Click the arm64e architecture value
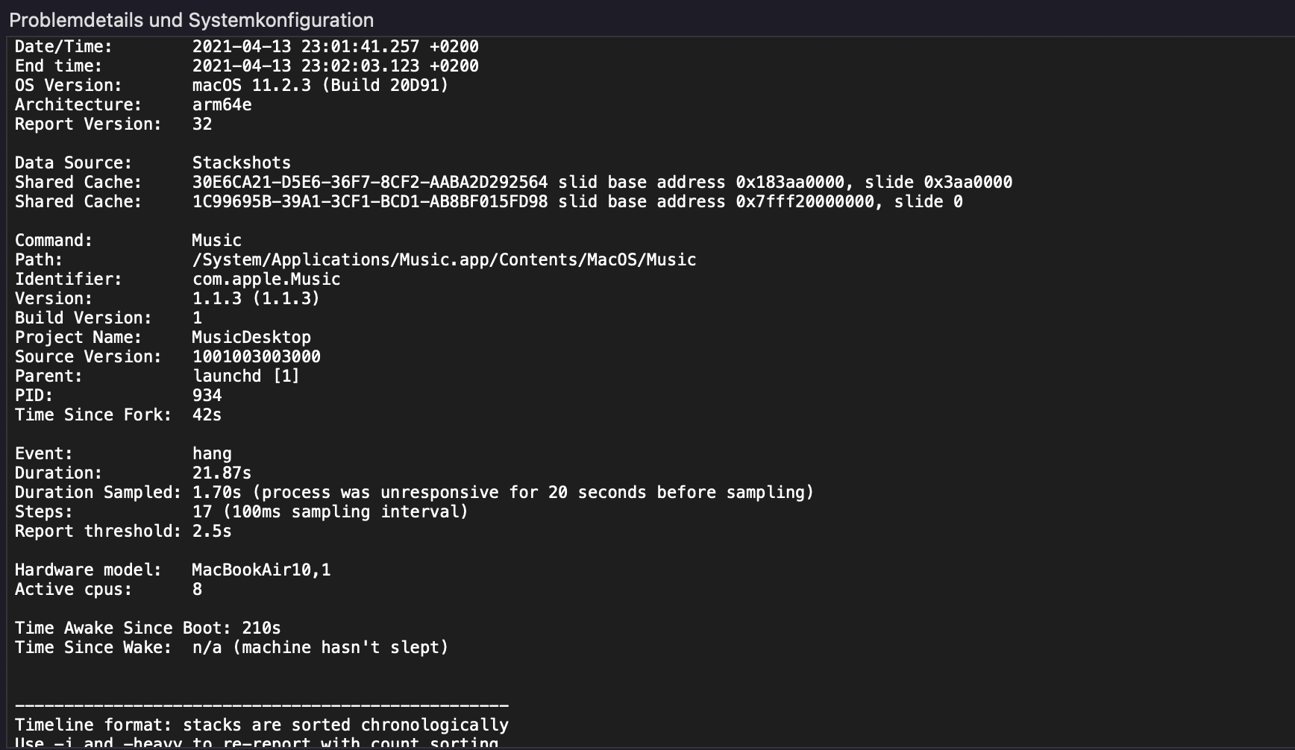The width and height of the screenshot is (1295, 750). 222,105
